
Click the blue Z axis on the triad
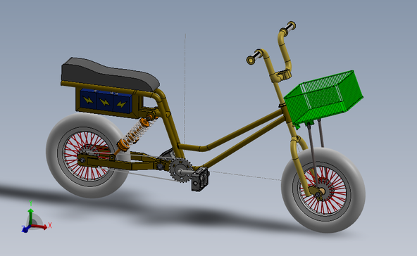click(26, 229)
